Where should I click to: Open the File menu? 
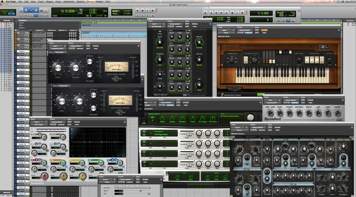pos(20,1)
